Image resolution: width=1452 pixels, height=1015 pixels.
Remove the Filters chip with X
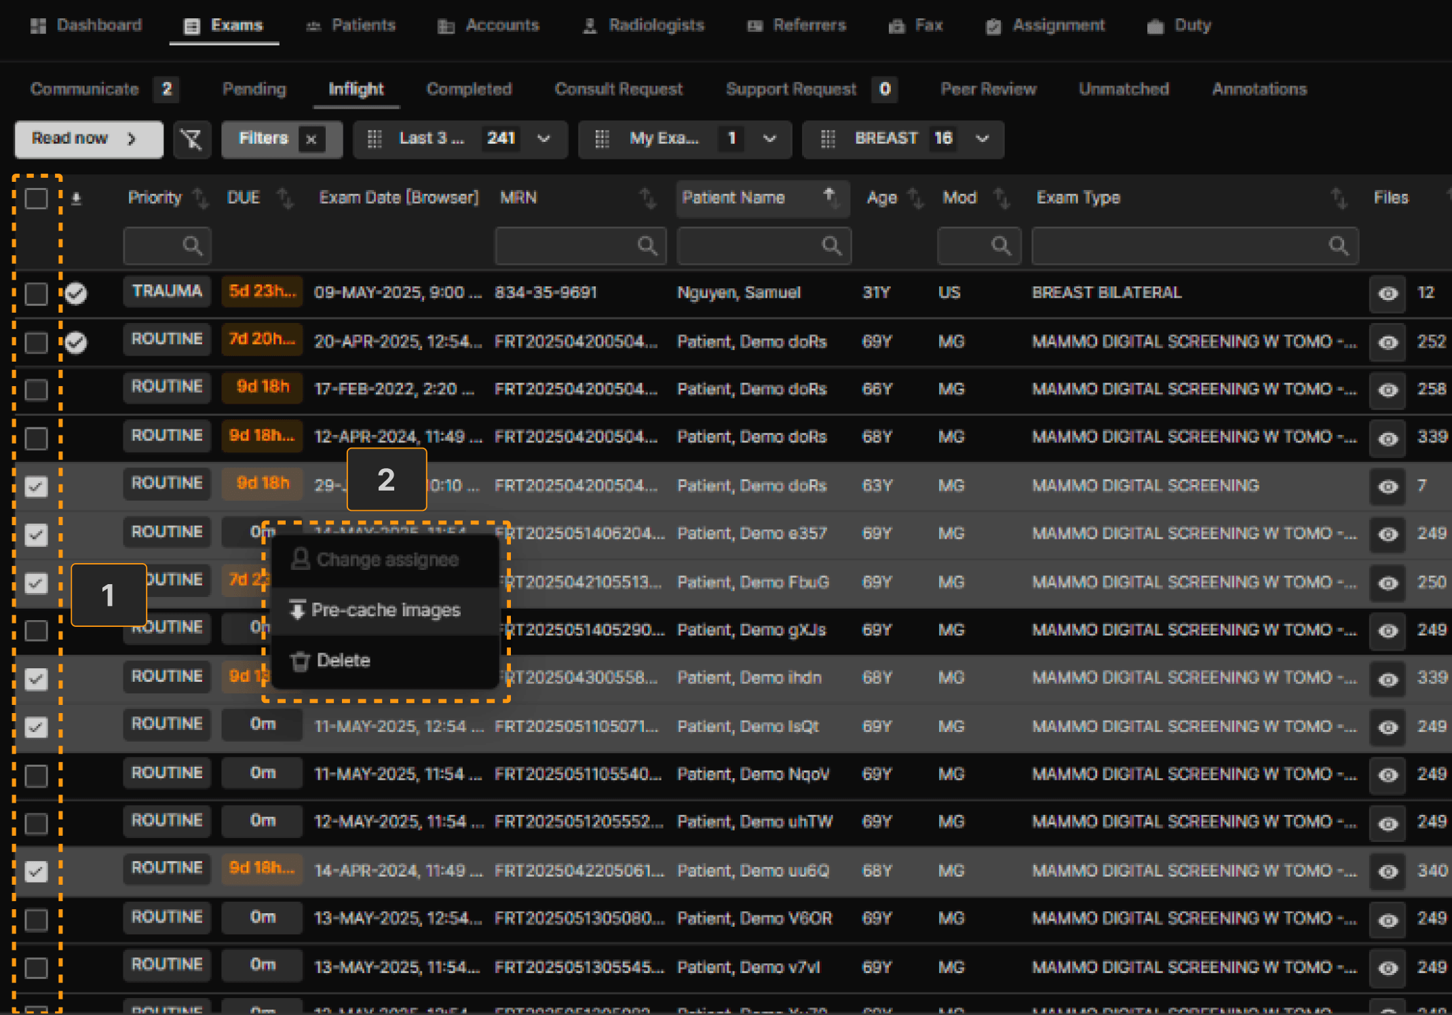pos(311,140)
